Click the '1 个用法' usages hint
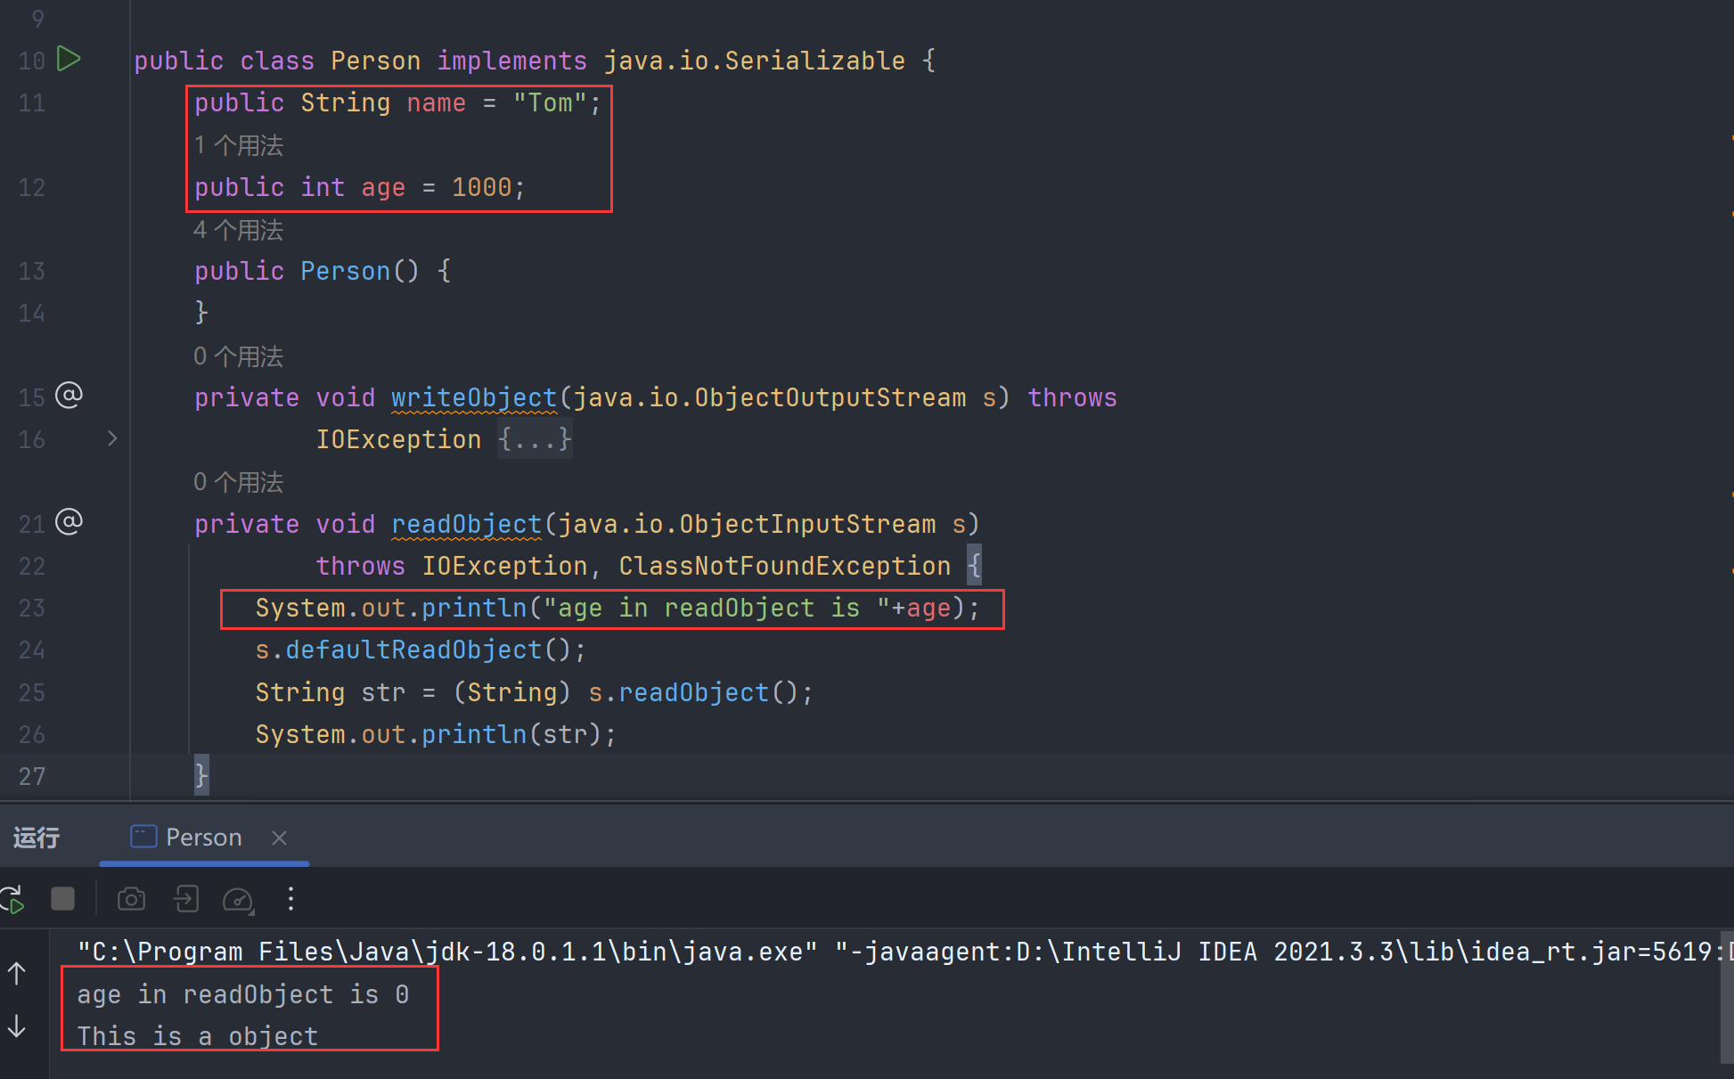This screenshot has height=1079, width=1734. coord(239,145)
